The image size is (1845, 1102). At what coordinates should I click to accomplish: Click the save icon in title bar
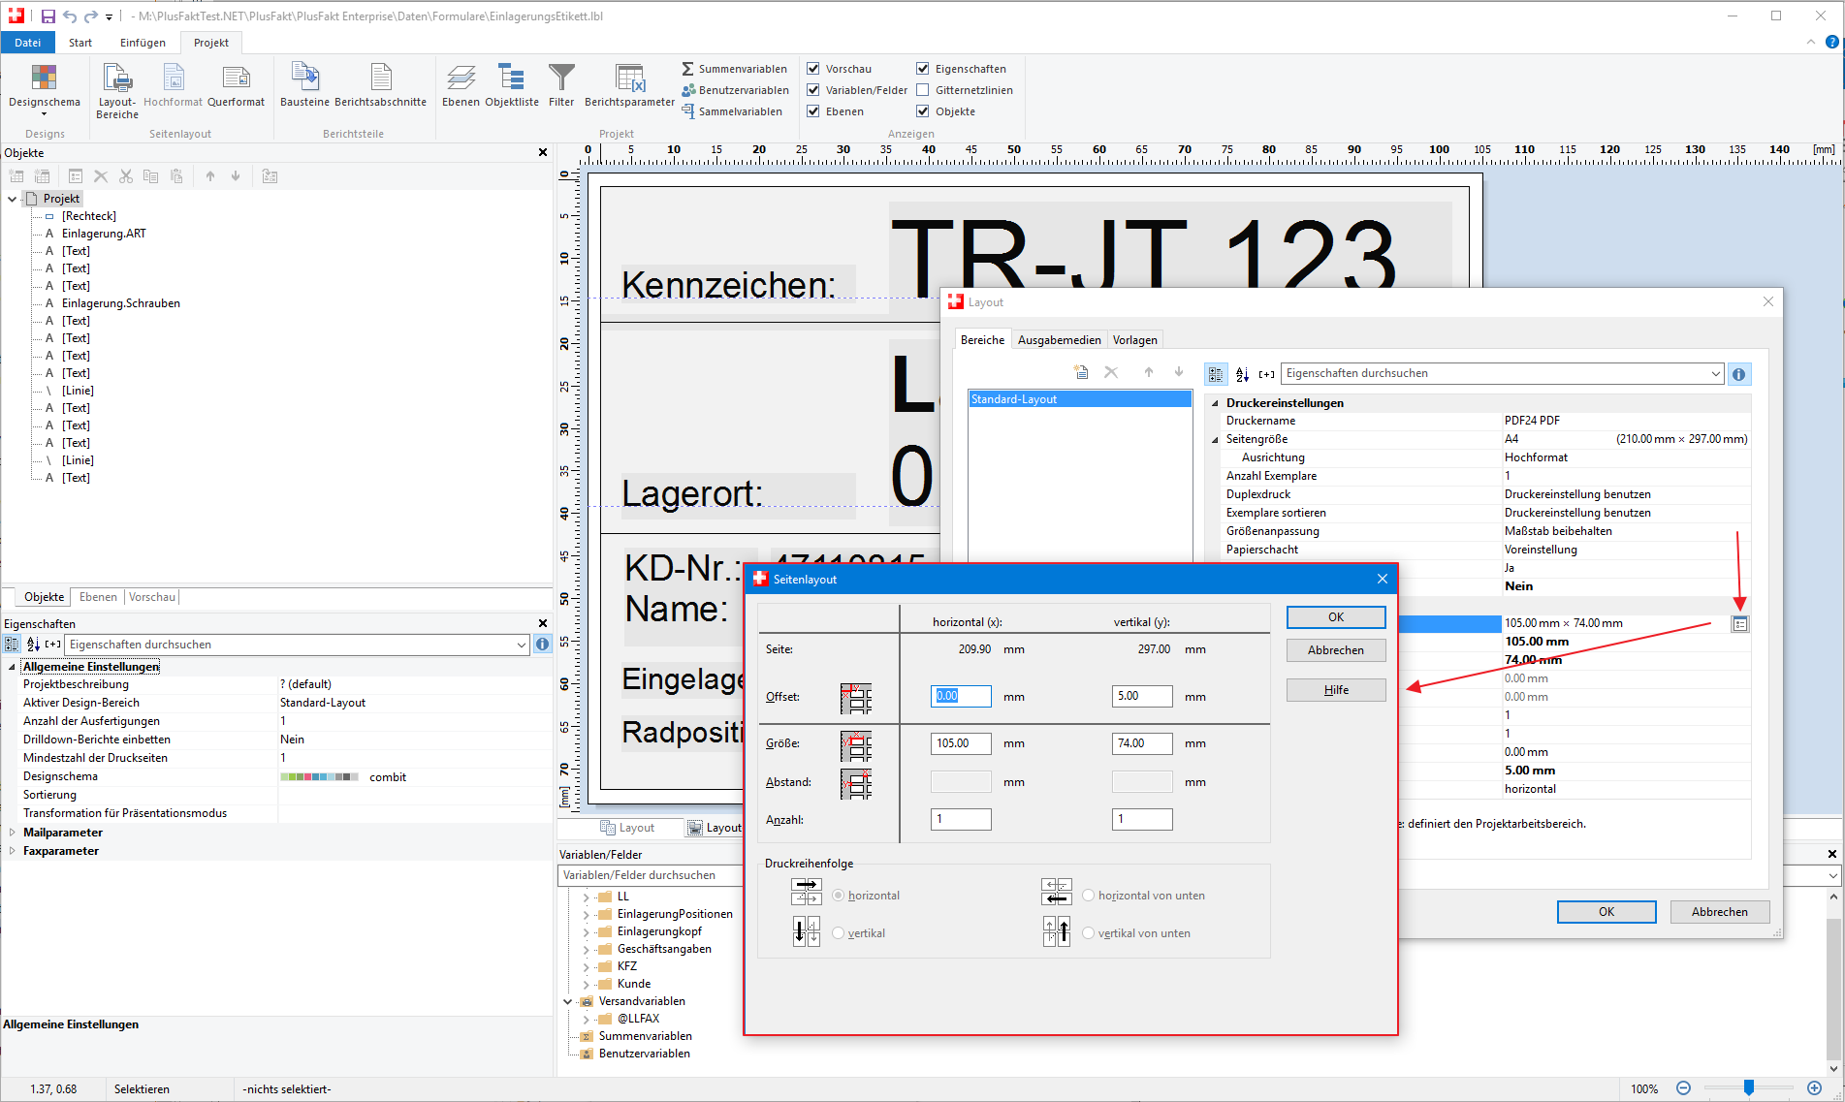click(48, 16)
